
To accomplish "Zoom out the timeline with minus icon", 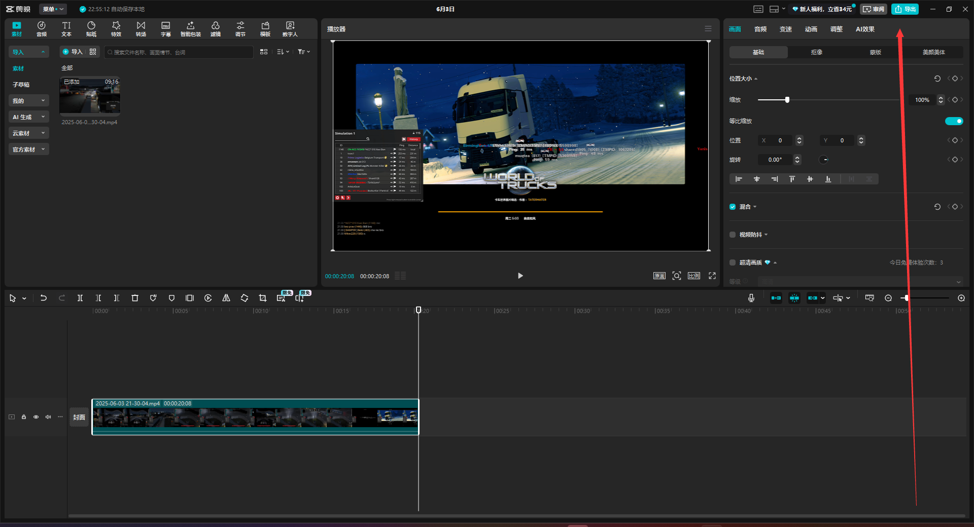I will pos(888,298).
